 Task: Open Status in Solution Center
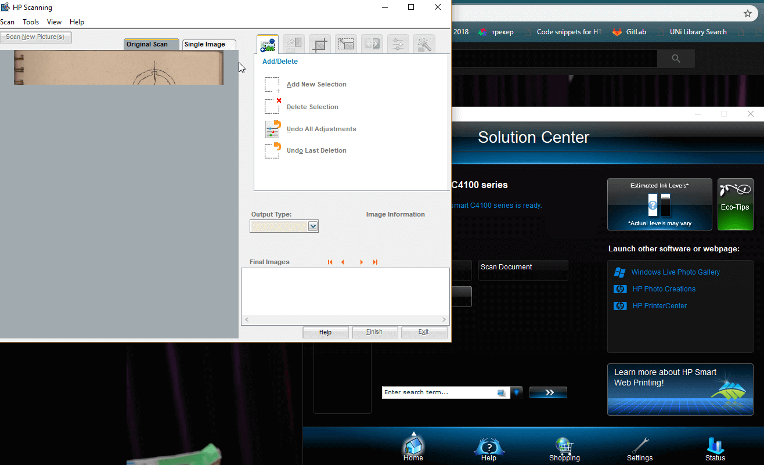715,449
